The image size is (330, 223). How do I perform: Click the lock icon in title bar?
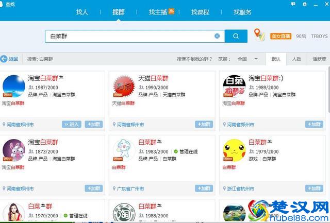point(304,4)
